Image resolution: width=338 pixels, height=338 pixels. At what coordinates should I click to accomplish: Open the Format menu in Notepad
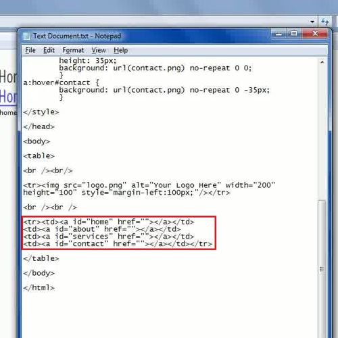point(73,50)
